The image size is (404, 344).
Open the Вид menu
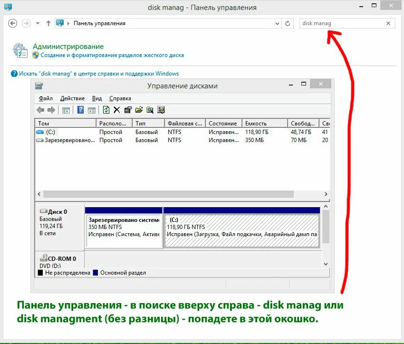(97, 98)
